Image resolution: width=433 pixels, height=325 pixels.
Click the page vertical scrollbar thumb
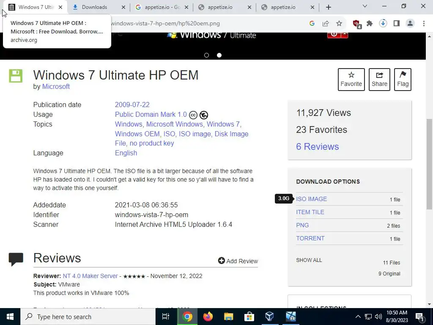pyautogui.click(x=429, y=164)
